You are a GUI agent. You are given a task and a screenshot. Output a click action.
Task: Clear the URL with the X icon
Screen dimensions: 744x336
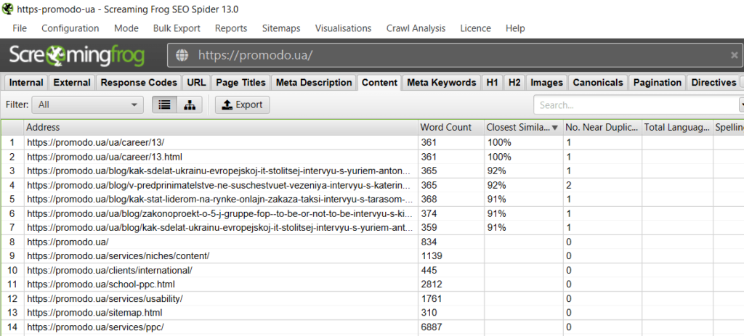point(734,55)
